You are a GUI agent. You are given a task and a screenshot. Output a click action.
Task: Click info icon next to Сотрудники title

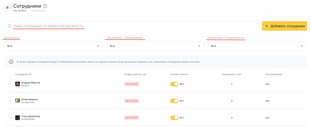45,6
